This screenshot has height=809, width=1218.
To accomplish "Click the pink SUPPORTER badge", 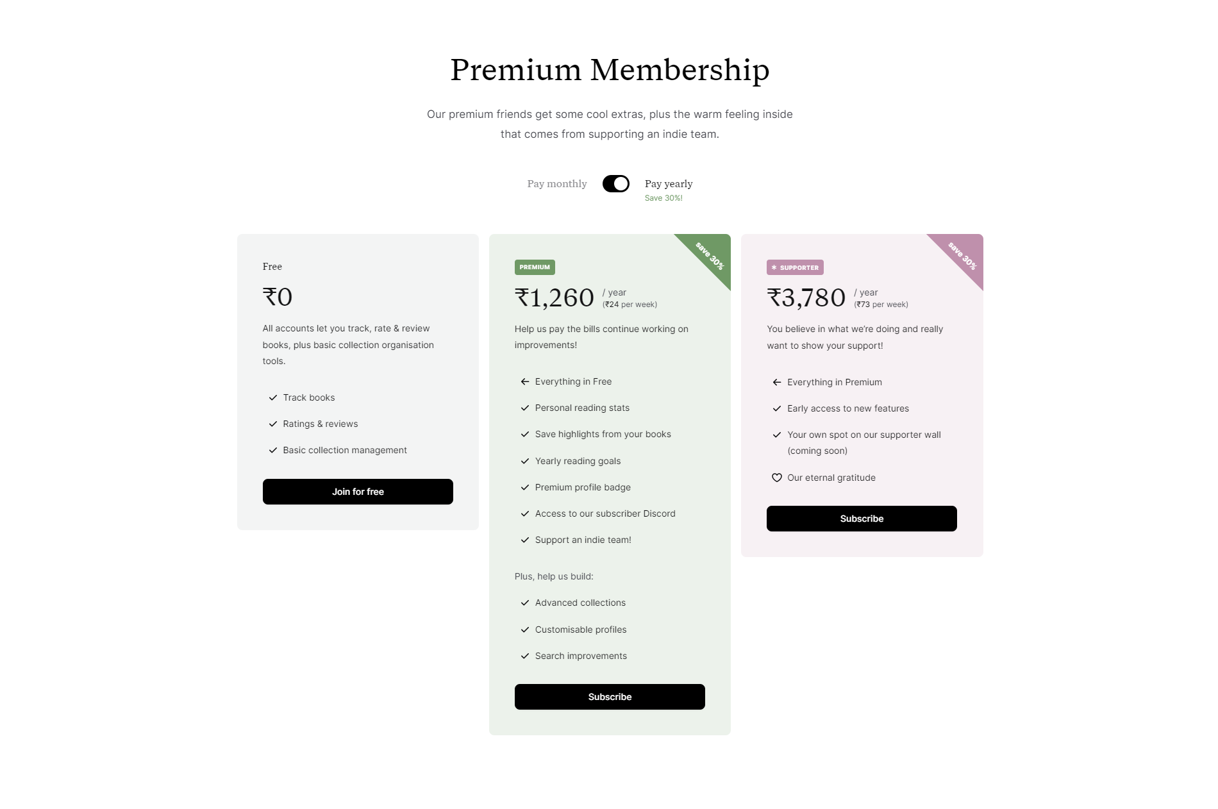I will pyautogui.click(x=795, y=267).
